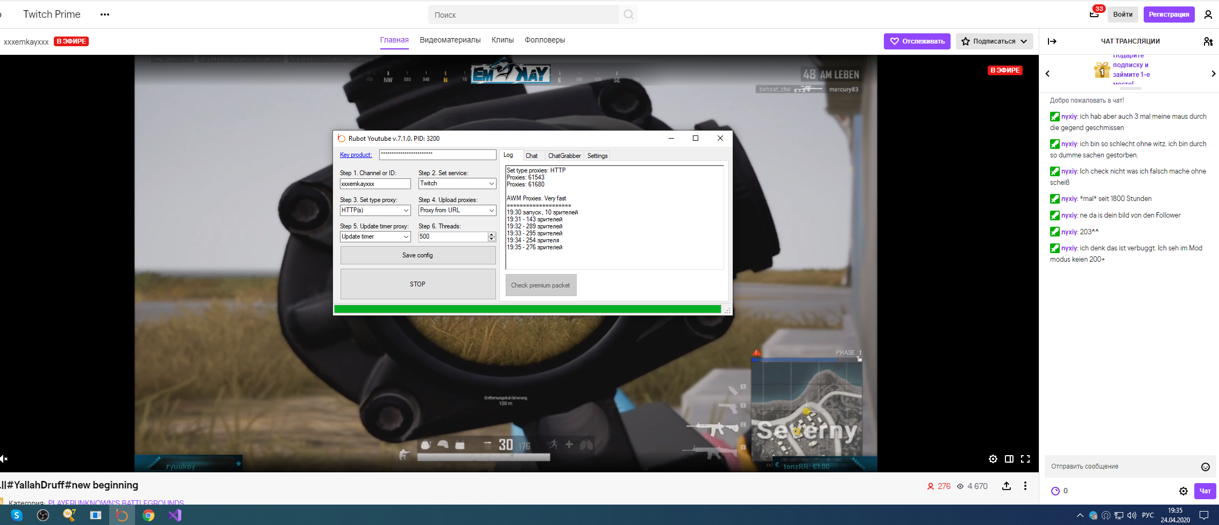
Task: Unmute the stream video
Action: pyautogui.click(x=4, y=458)
